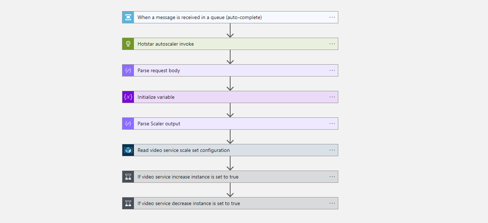This screenshot has height=223, width=488.
Task: Expand the Hotstar autoscaler invoke step
Action: 230,44
